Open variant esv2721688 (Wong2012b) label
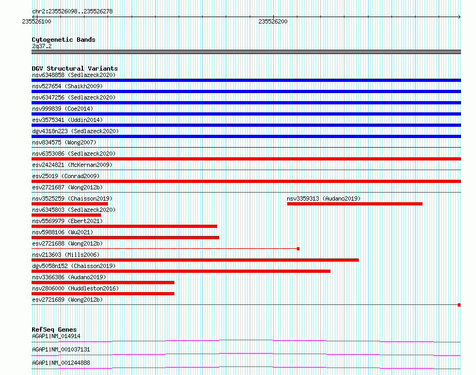Image resolution: width=476 pixels, height=375 pixels. pyautogui.click(x=67, y=243)
